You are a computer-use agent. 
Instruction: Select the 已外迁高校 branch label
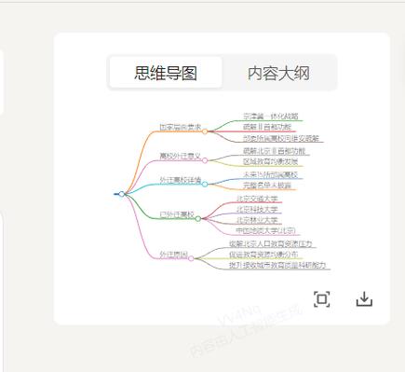pyautogui.click(x=177, y=214)
